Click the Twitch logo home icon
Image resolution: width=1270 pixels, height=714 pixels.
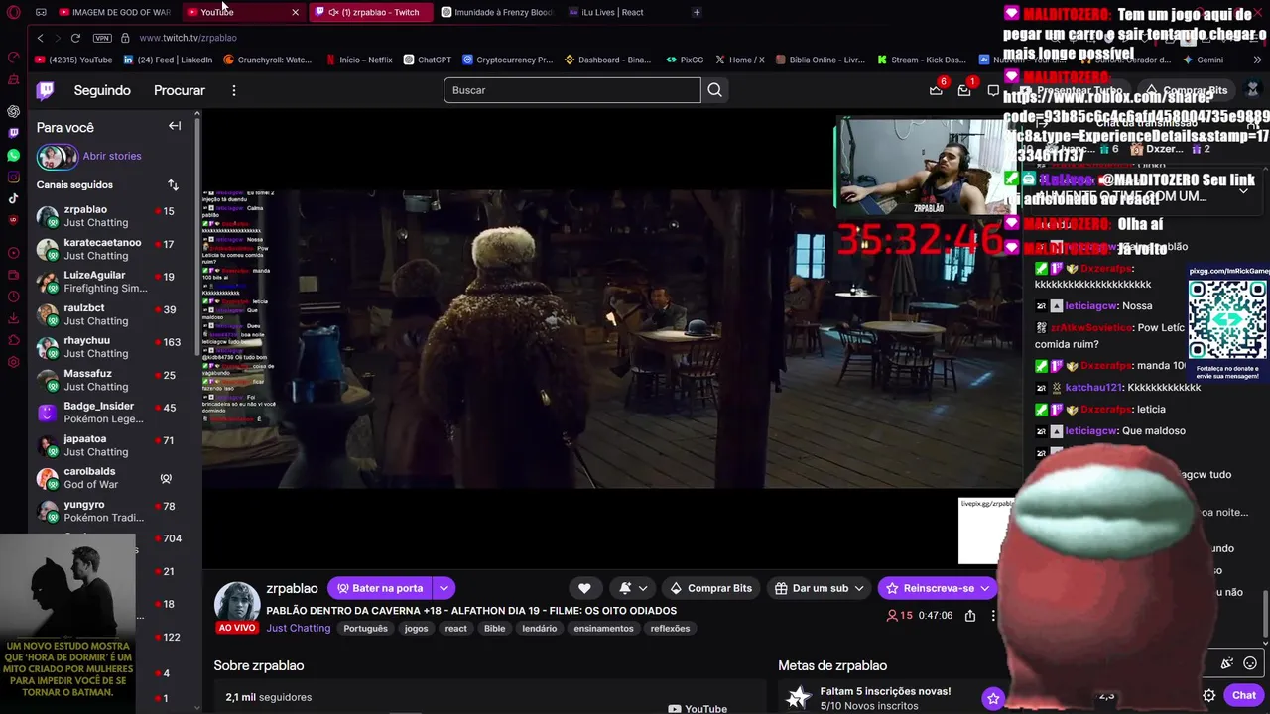pos(46,90)
